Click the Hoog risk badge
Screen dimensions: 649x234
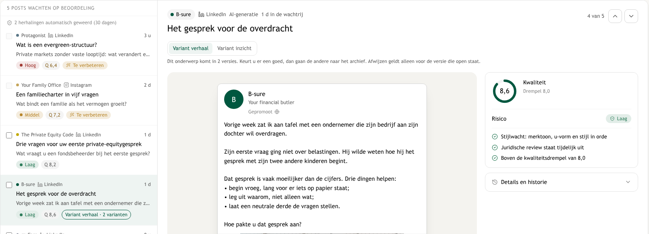[x=28, y=65]
